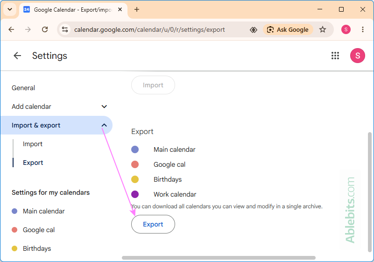Click Work calendar text in Export list
The width and height of the screenshot is (374, 262).
(175, 194)
